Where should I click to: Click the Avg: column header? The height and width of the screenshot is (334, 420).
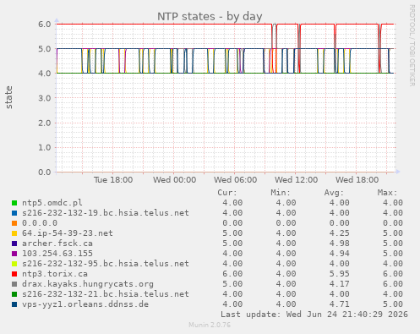coord(334,193)
